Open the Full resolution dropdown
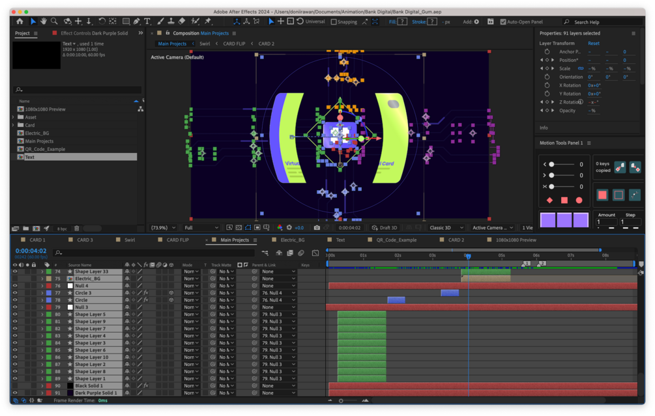This screenshot has height=416, width=655. [201, 228]
